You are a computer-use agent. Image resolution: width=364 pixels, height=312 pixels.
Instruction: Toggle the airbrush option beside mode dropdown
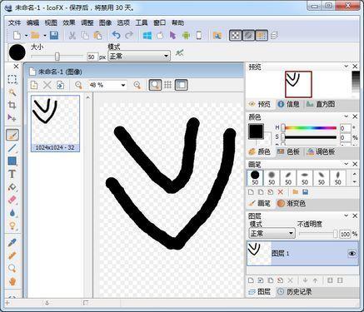click(x=180, y=52)
